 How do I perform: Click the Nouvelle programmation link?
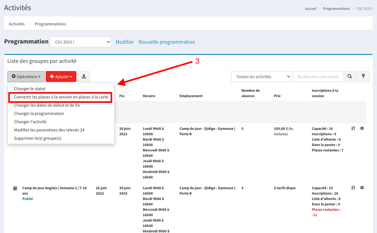[x=167, y=42]
